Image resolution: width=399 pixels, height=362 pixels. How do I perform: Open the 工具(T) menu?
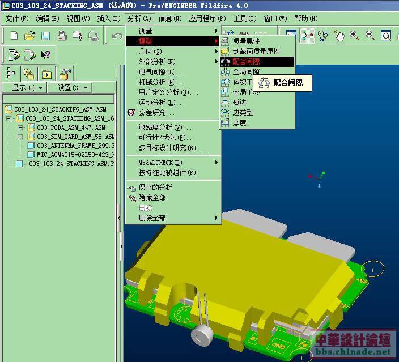pos(245,19)
